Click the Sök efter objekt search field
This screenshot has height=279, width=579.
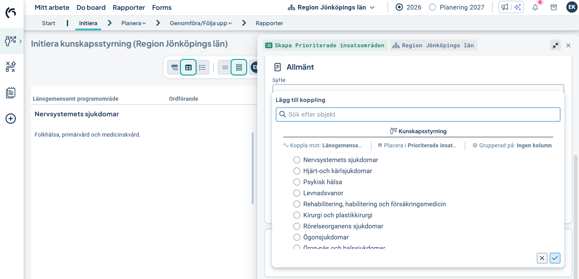[418, 114]
